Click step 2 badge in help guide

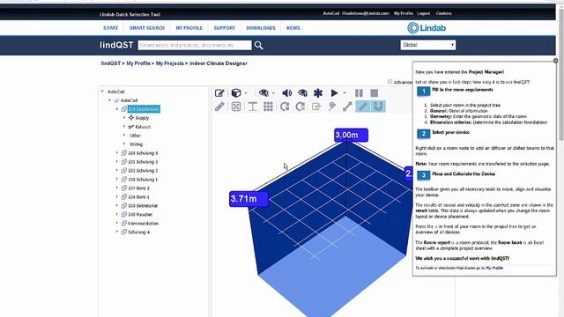(x=423, y=134)
